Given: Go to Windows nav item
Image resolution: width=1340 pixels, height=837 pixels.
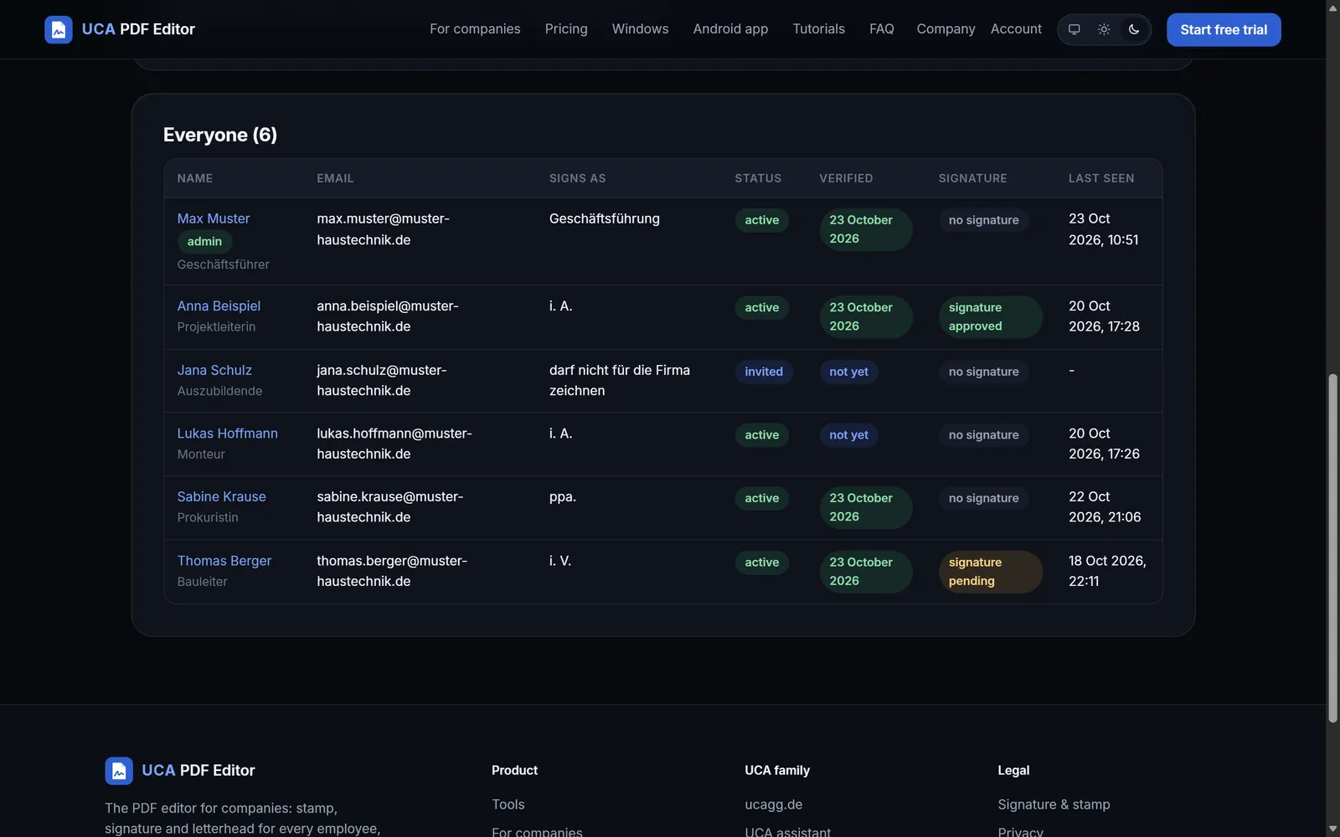Looking at the screenshot, I should coord(640,29).
